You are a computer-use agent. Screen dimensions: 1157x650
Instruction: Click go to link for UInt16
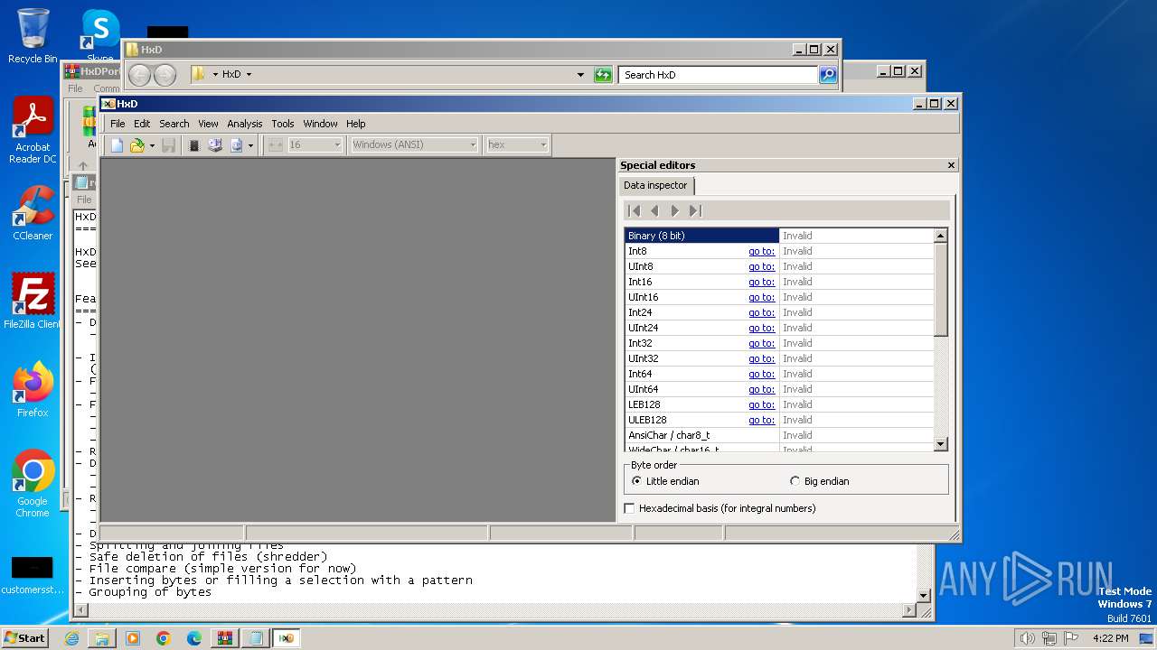[x=761, y=297]
